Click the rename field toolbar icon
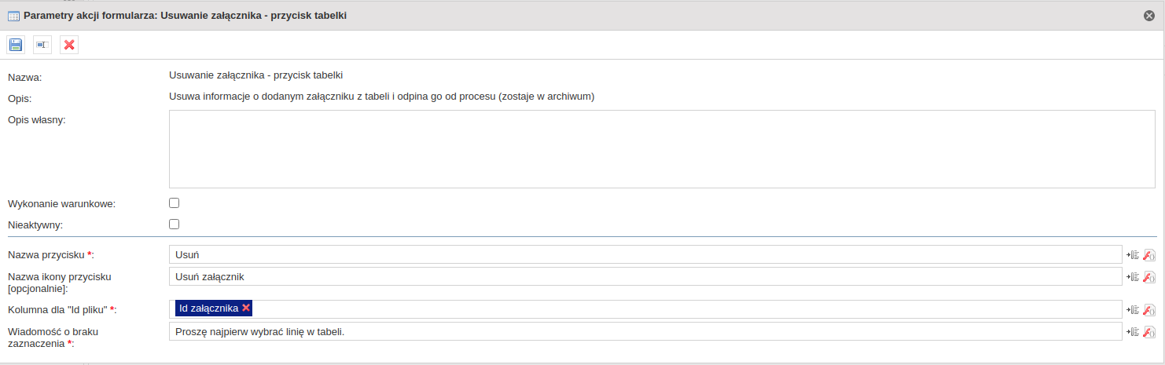Screen dimensions: 1165x365 point(42,45)
